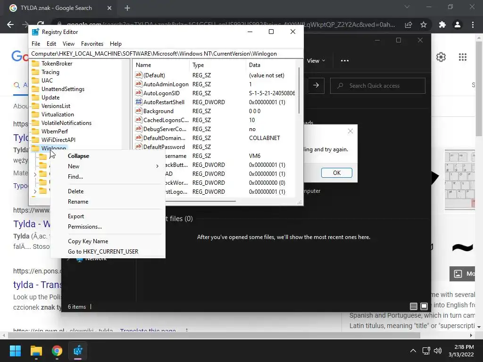Open the New submenu in context menu
The width and height of the screenshot is (483, 362).
pos(108,166)
